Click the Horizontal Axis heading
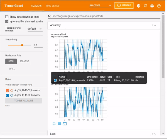Screen dimensions: 167x139 (13, 56)
